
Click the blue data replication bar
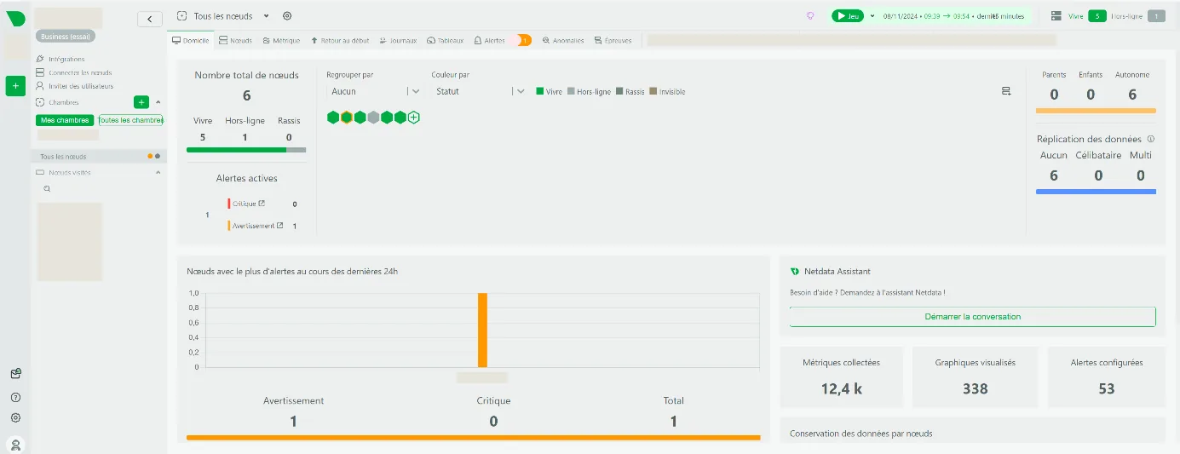(x=1096, y=192)
